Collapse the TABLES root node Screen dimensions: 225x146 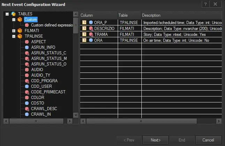[7, 14]
